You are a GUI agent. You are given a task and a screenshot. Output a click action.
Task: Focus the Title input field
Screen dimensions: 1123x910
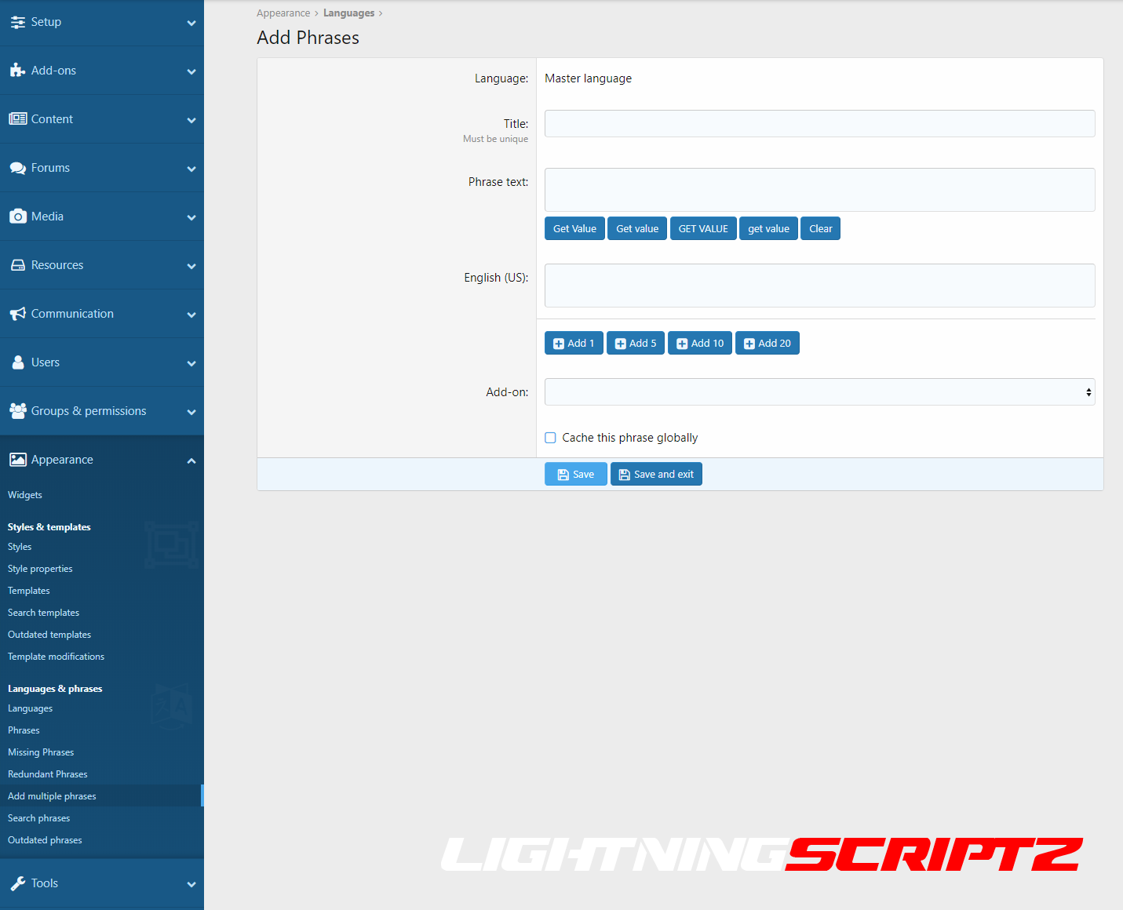click(x=819, y=124)
